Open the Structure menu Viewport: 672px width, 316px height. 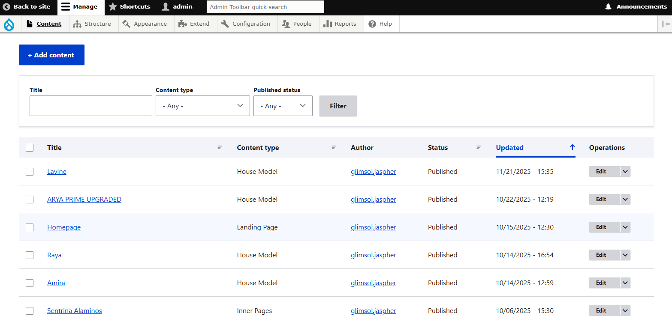pos(92,24)
